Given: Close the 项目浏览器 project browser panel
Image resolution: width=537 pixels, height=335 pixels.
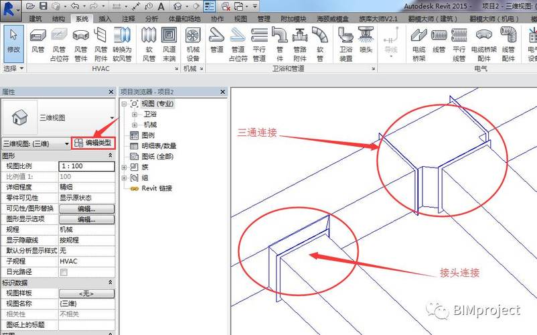Looking at the screenshot, I should pos(222,92).
